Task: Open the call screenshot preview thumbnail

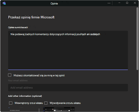Action: pyautogui.click(x=59, y=109)
